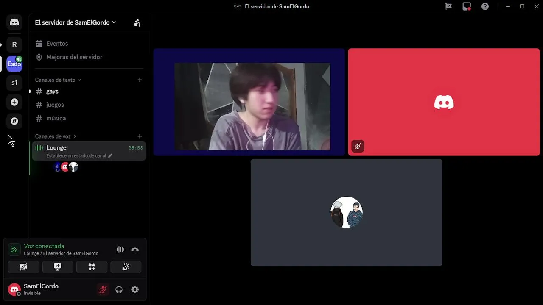The image size is (543, 305).
Task: Share your screen button
Action: [x=58, y=267]
